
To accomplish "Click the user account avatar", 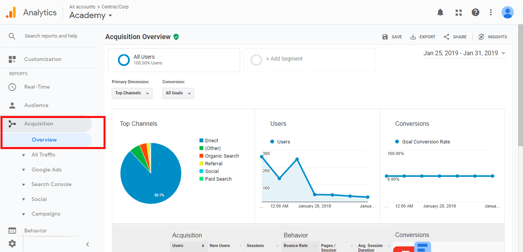I will pyautogui.click(x=507, y=13).
